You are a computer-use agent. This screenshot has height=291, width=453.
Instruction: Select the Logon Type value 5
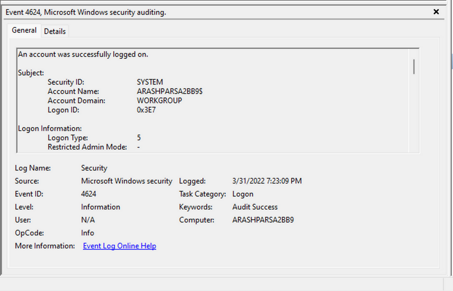click(x=139, y=137)
